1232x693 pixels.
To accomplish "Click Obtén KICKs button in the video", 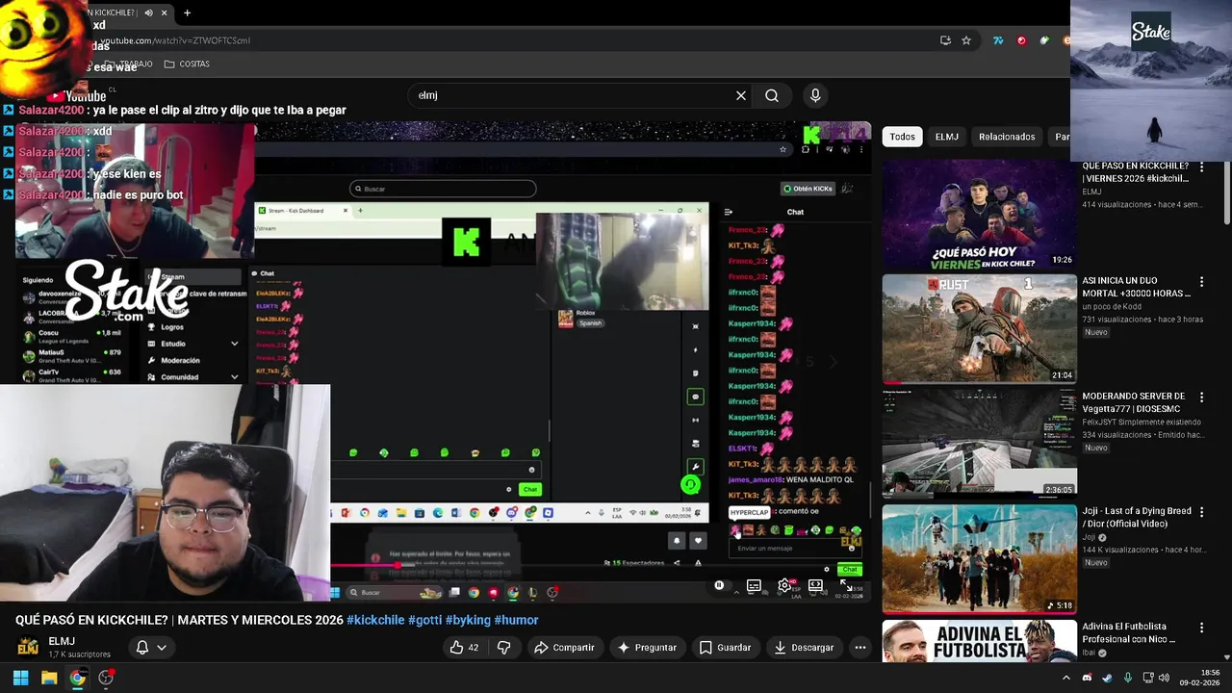I will [808, 189].
